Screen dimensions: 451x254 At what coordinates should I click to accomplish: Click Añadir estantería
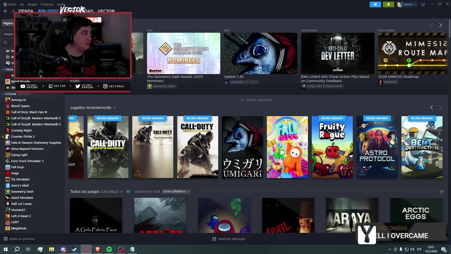tap(259, 100)
